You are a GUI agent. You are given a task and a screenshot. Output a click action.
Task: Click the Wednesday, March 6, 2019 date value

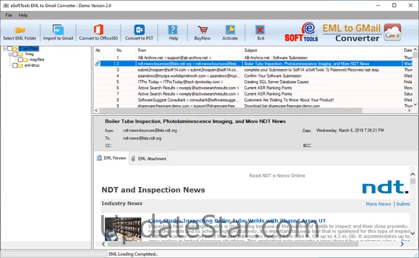(x=350, y=130)
